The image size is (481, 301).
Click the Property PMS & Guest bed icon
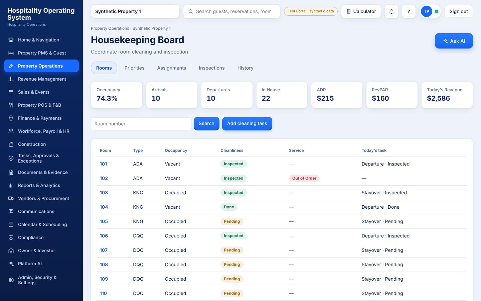pos(11,53)
